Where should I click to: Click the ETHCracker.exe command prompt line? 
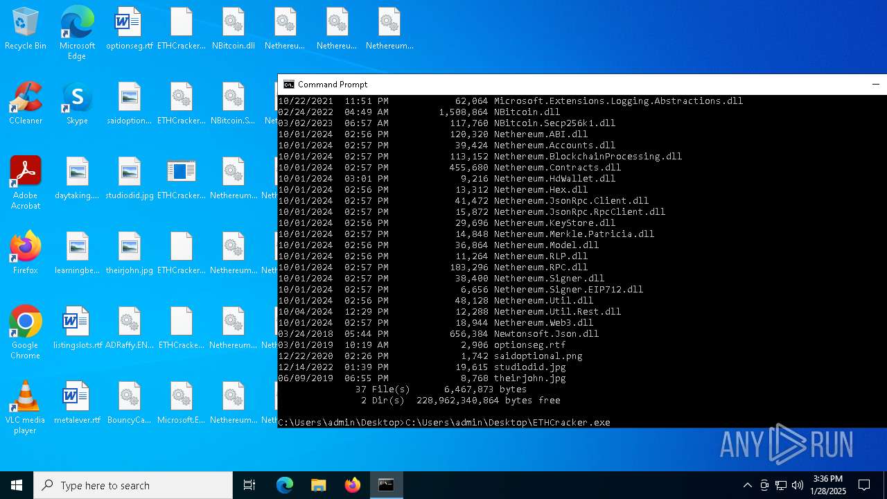click(x=443, y=423)
